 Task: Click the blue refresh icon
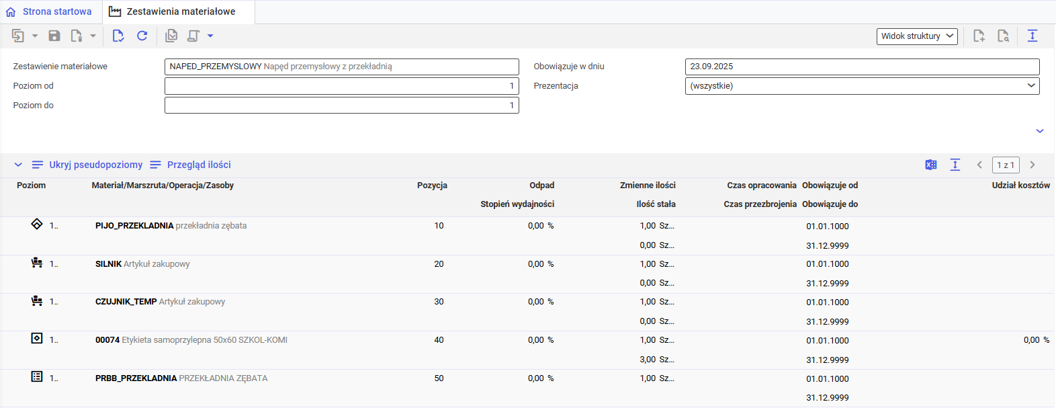coord(142,36)
